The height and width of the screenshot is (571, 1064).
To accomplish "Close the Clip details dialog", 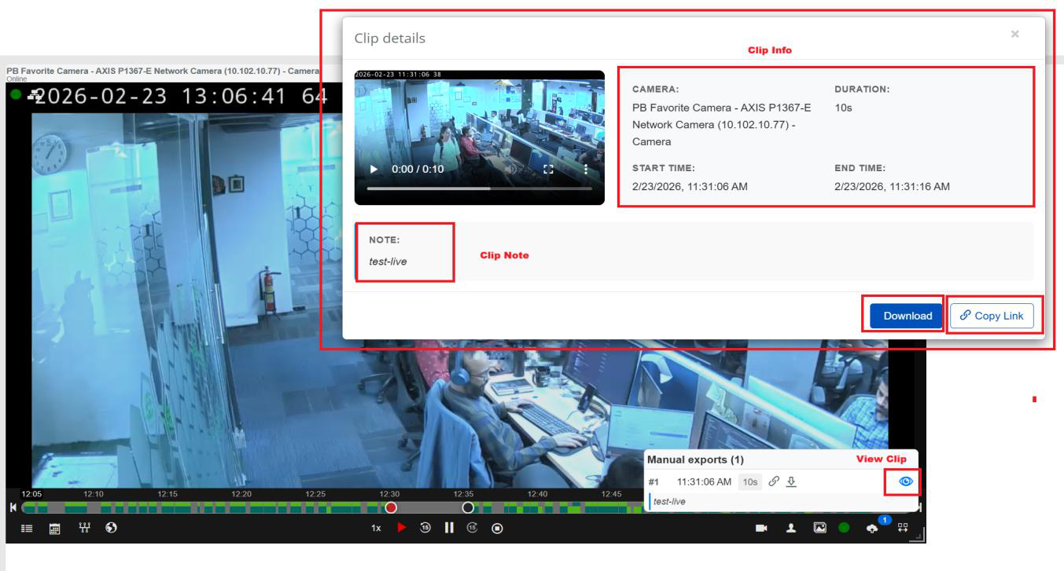I will pos(1014,34).
